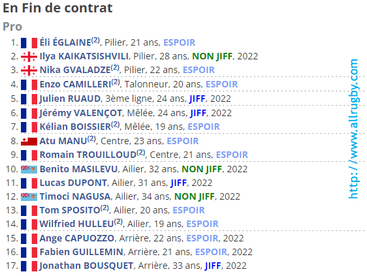This screenshot has width=367, height=276.
Task: Open Fabien GUILLEMIN's player link
Action: click(82, 252)
